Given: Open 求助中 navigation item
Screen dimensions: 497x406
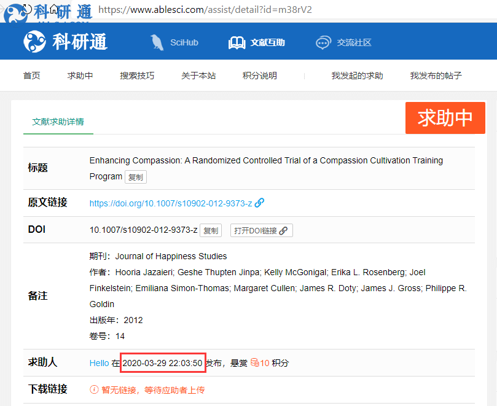Looking at the screenshot, I should click(x=80, y=76).
